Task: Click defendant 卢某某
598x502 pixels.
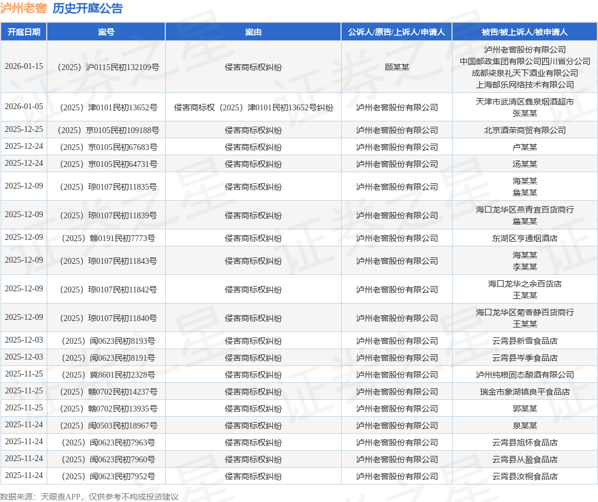Action: click(x=525, y=147)
